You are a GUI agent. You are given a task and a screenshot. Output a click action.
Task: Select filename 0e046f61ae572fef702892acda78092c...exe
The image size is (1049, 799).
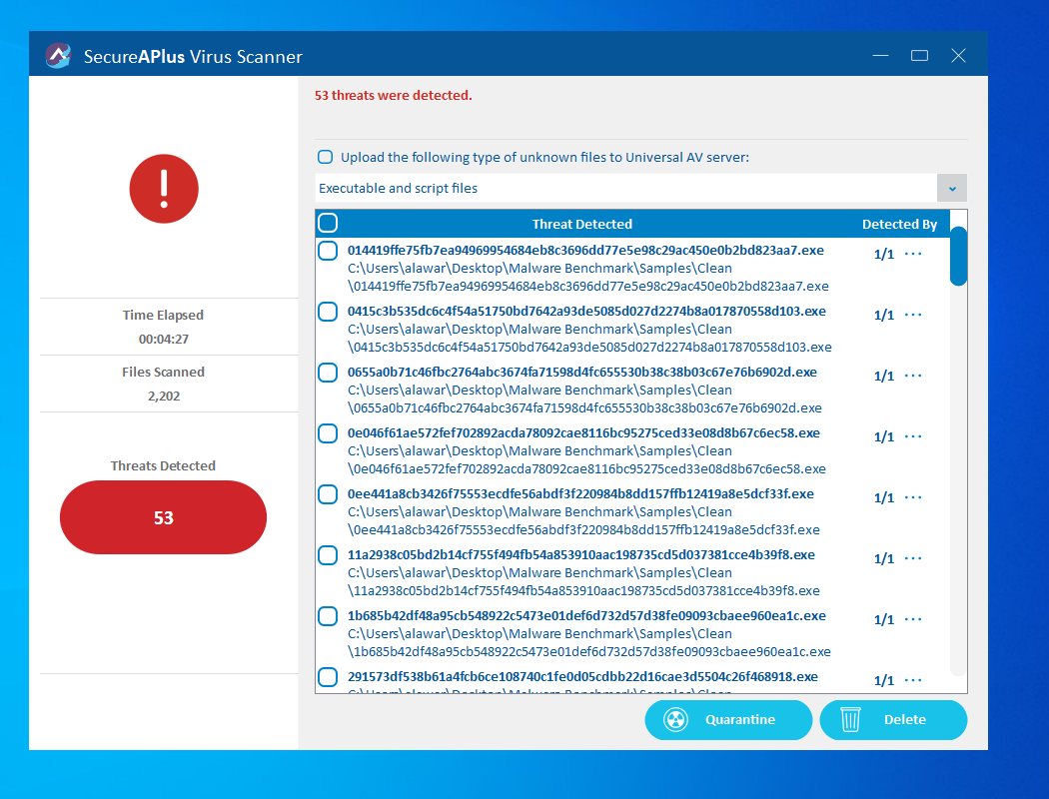click(583, 432)
